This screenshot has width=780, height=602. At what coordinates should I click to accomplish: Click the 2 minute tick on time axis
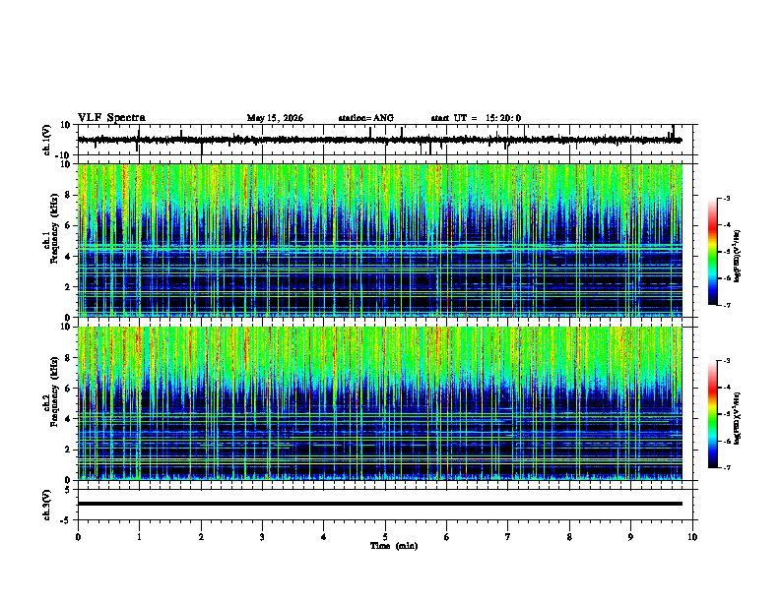pyautogui.click(x=201, y=537)
